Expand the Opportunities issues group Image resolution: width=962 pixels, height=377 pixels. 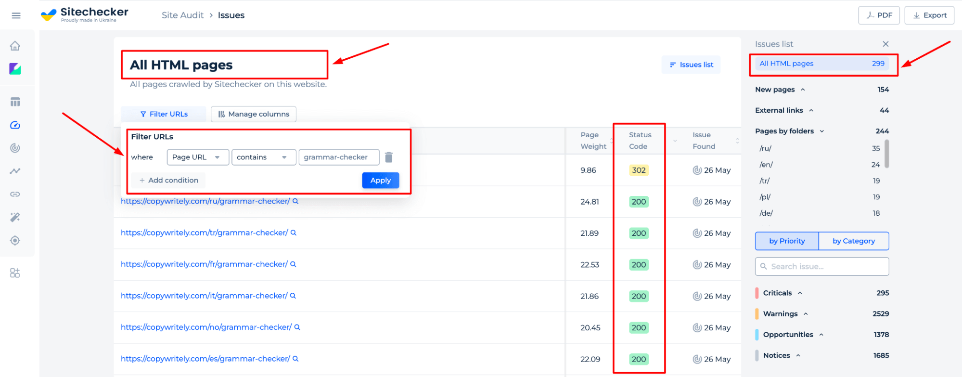821,335
